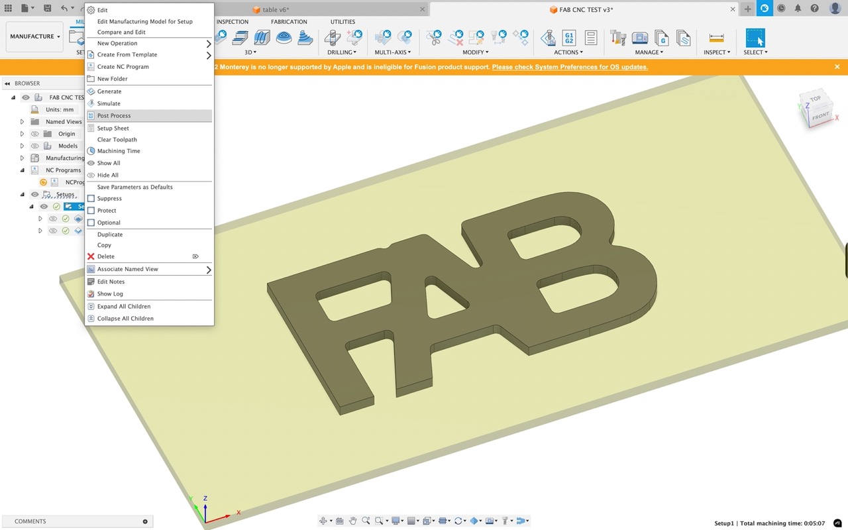Click the Measure ruler icon in Inspect

click(x=716, y=37)
